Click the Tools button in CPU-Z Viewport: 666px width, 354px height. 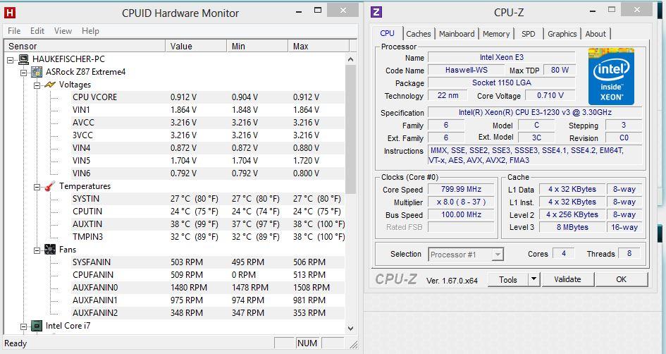[x=508, y=279]
